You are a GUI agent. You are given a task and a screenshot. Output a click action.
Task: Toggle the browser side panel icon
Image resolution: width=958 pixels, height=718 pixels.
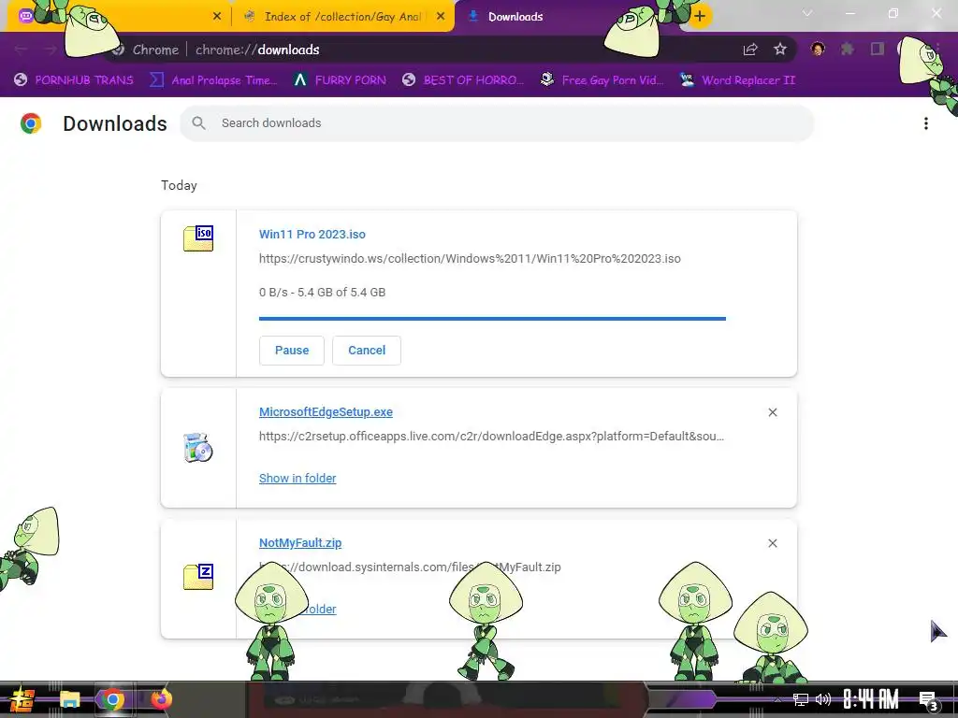[x=878, y=49]
